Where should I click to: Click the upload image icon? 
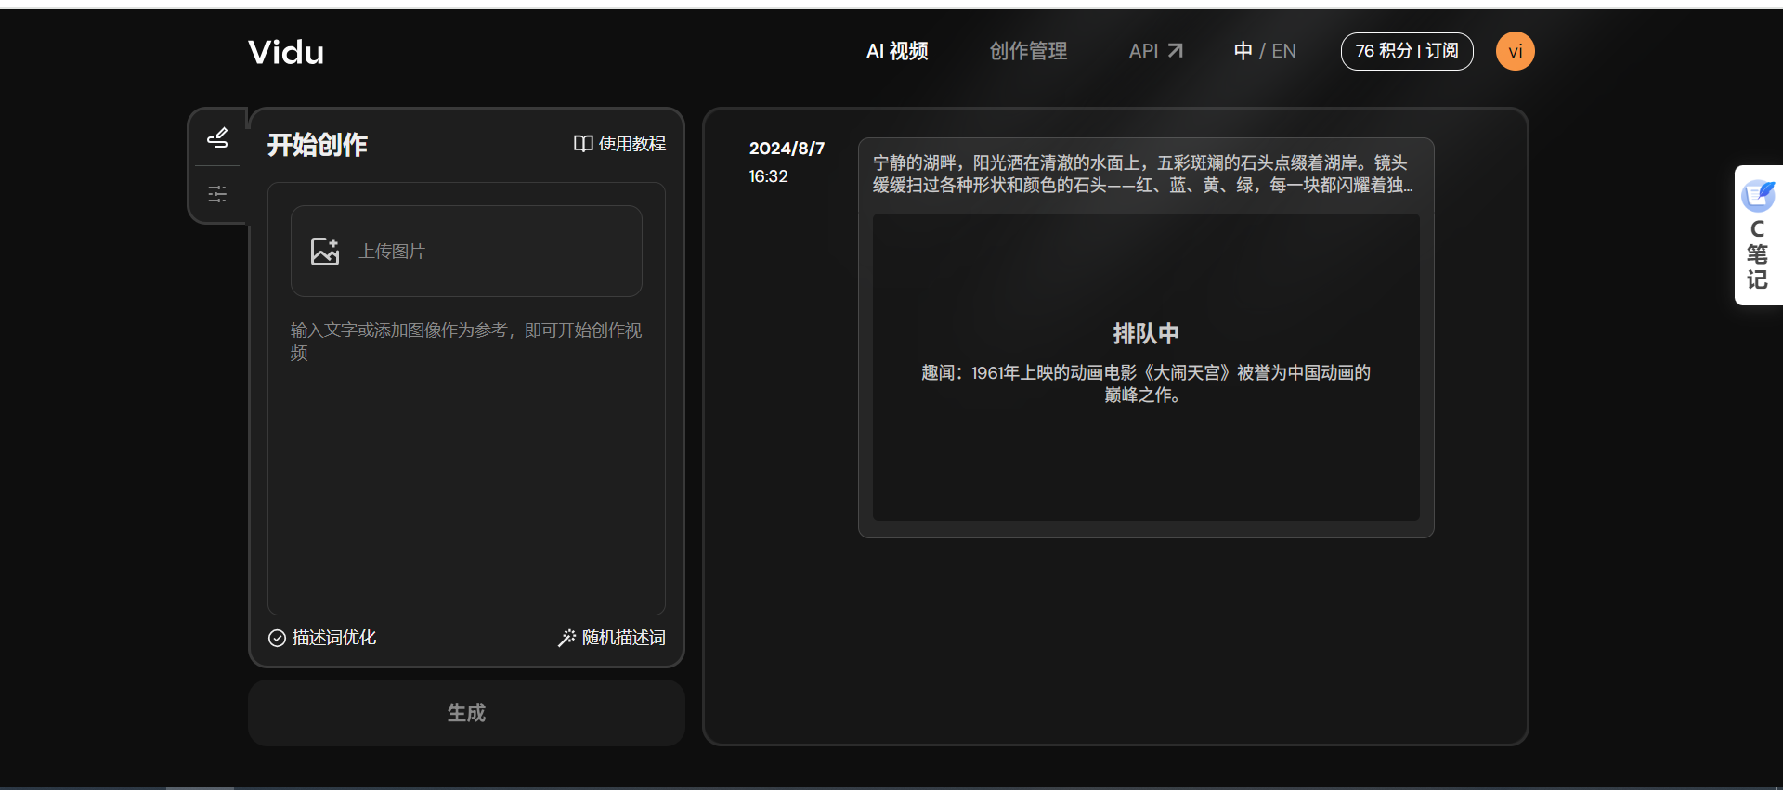[x=325, y=252]
